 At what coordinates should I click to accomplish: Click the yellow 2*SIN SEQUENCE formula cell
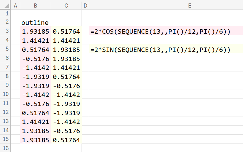(166, 50)
